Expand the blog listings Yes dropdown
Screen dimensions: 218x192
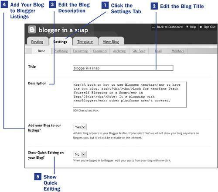click(x=80, y=127)
